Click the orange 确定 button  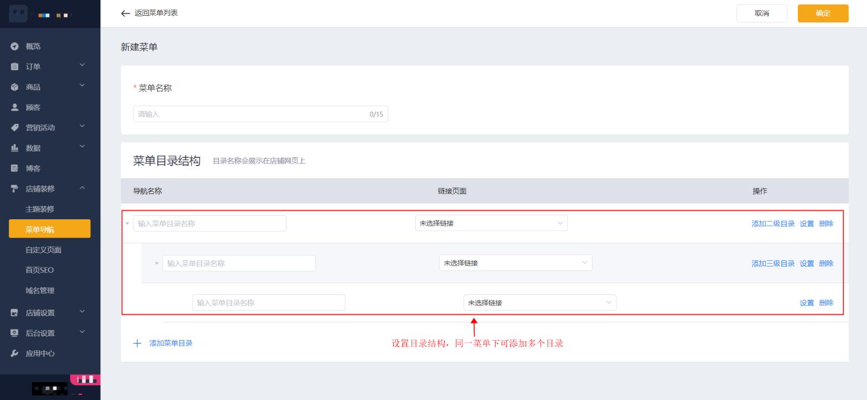click(x=823, y=13)
